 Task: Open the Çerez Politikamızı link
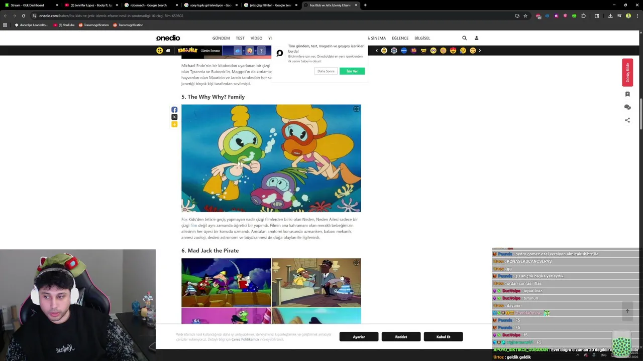245,339
